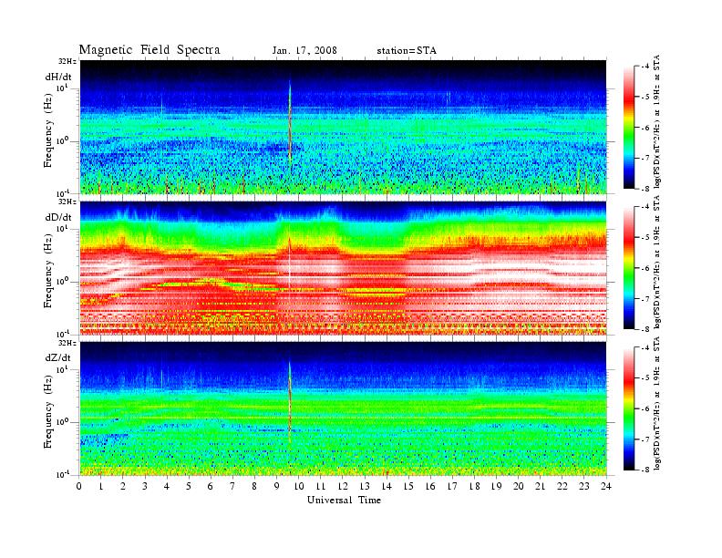Viewport: 722px width, 558px height.
Task: Click the "15" tick on the time axis
Action: (x=408, y=486)
